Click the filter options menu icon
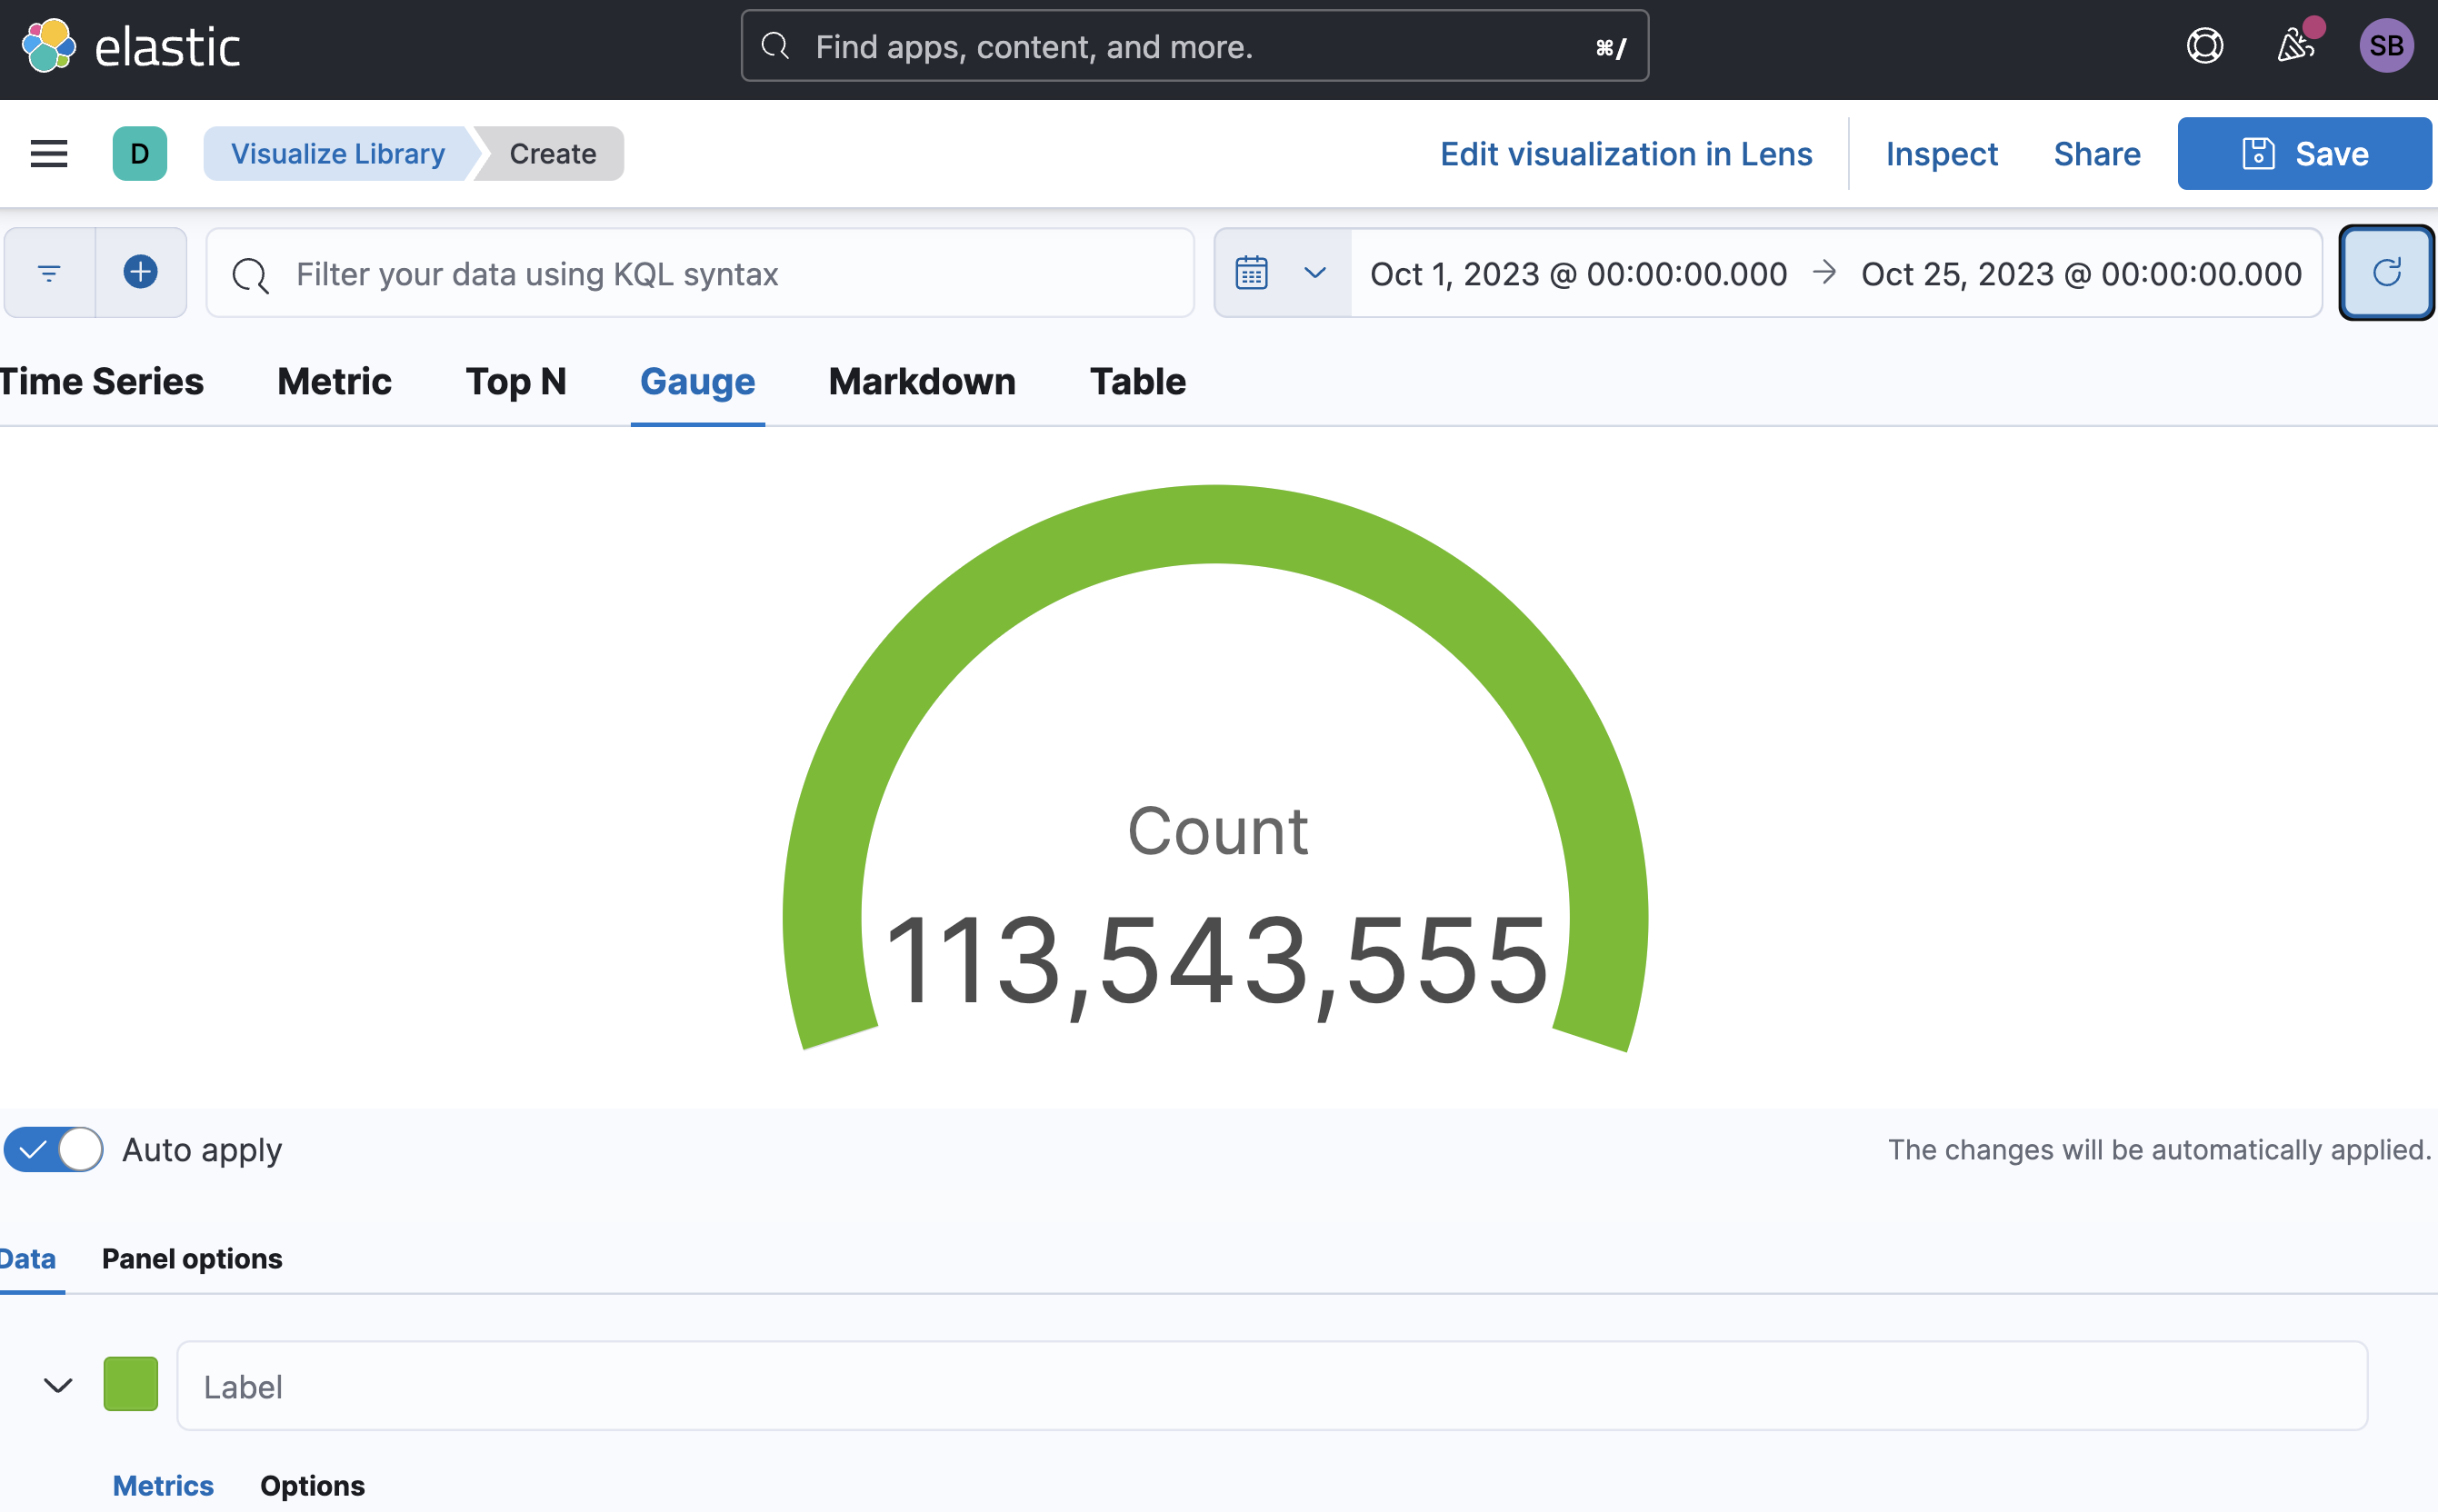2438x1512 pixels. click(49, 273)
